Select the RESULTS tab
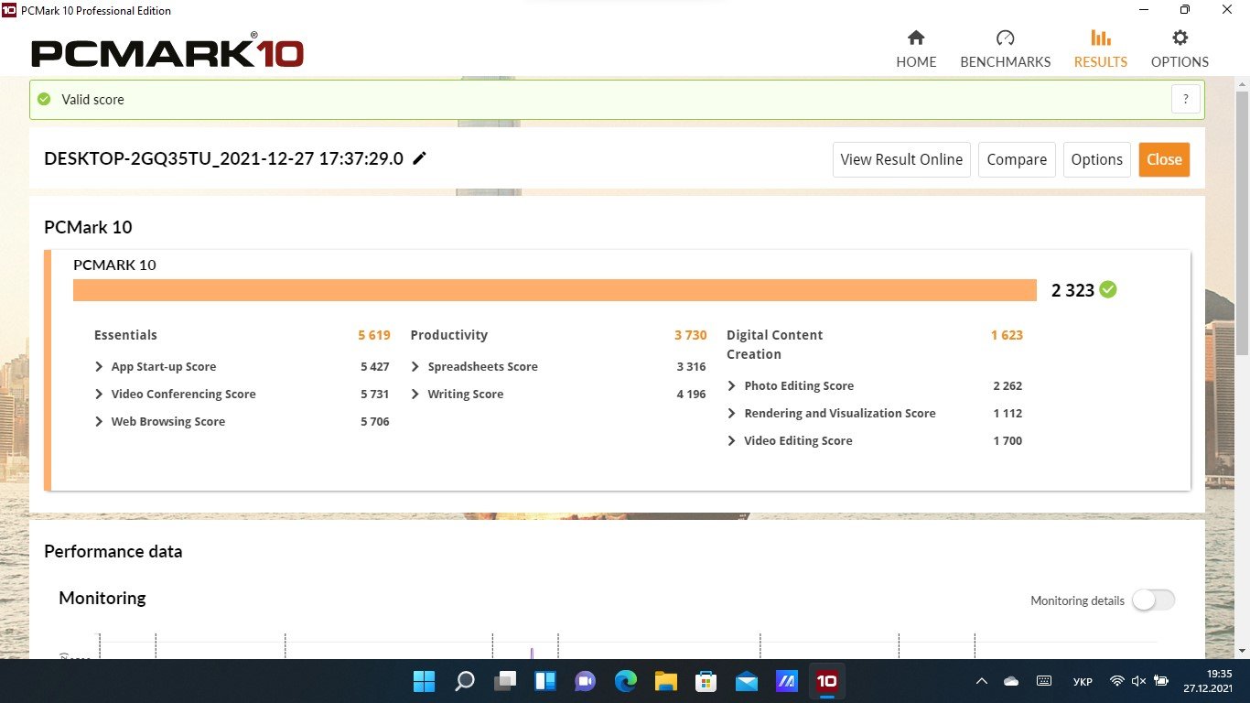The height and width of the screenshot is (703, 1250). click(1101, 49)
